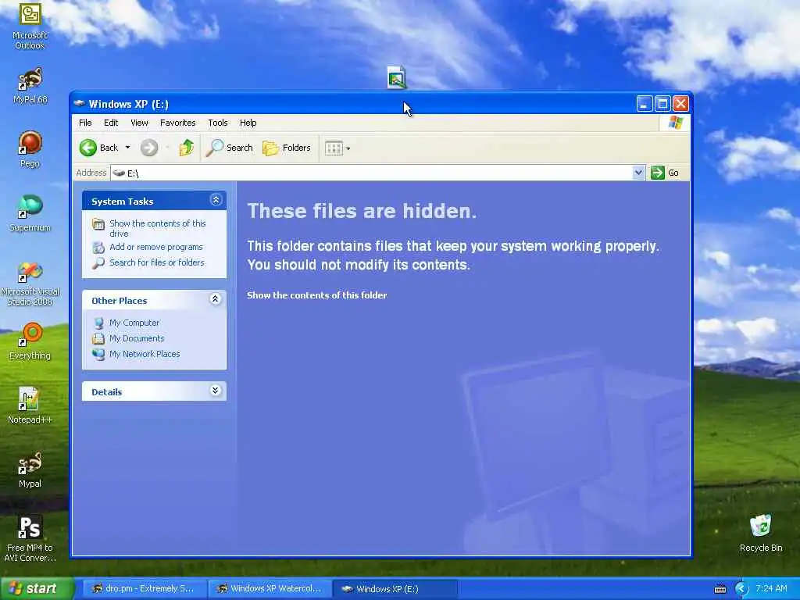Collapse the System Tasks panel
Screen dimensions: 800x600
tap(216, 200)
